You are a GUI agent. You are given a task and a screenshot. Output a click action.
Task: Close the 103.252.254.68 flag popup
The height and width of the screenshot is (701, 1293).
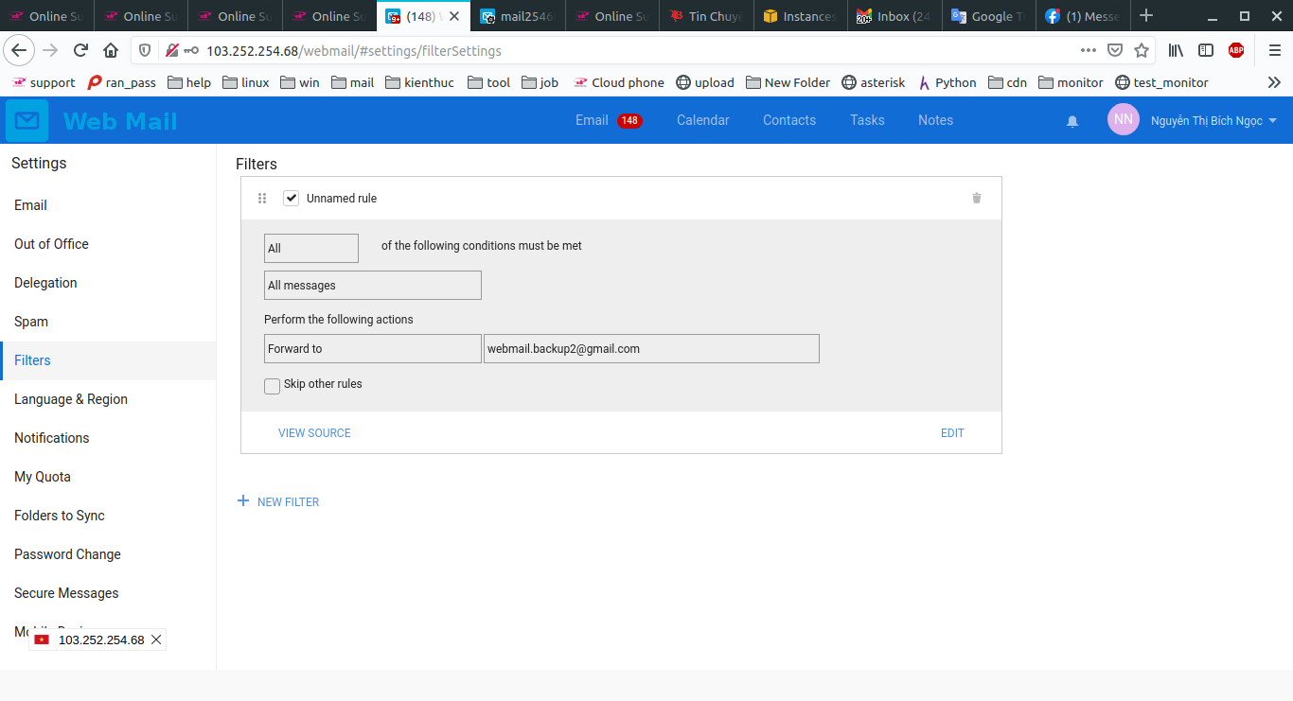tap(156, 640)
